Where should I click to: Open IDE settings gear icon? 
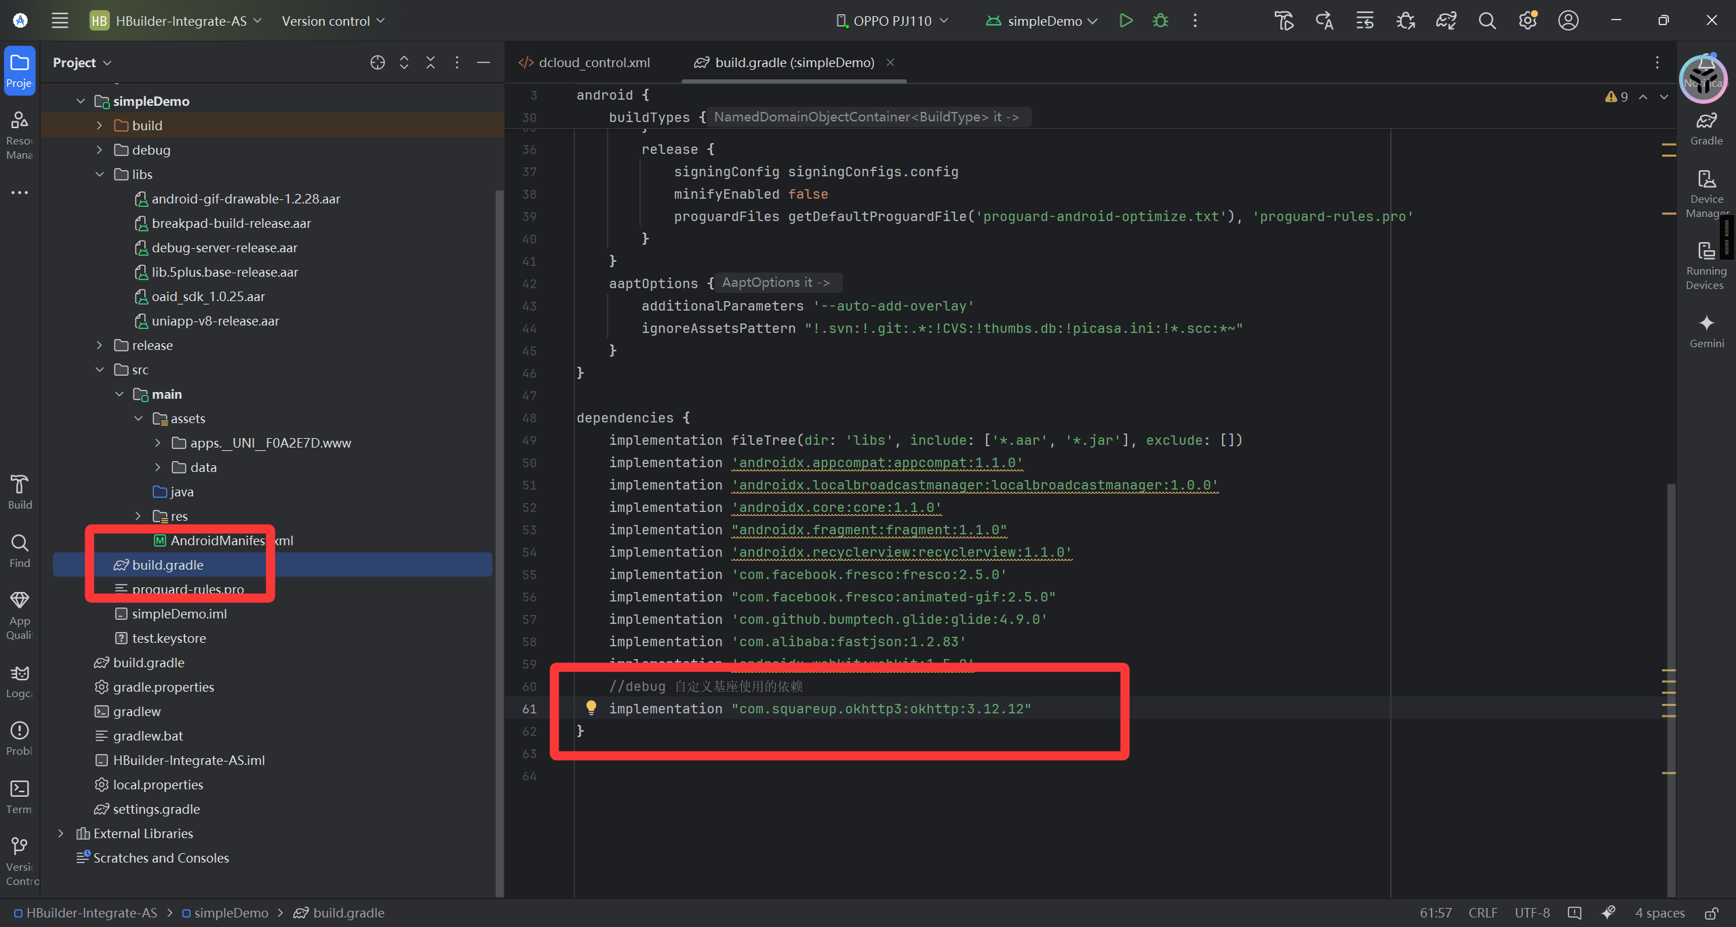1528,21
